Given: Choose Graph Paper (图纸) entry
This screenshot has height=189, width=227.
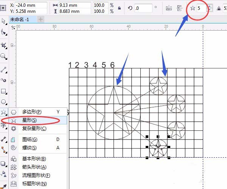Looking at the screenshot, I should pos(38,139).
